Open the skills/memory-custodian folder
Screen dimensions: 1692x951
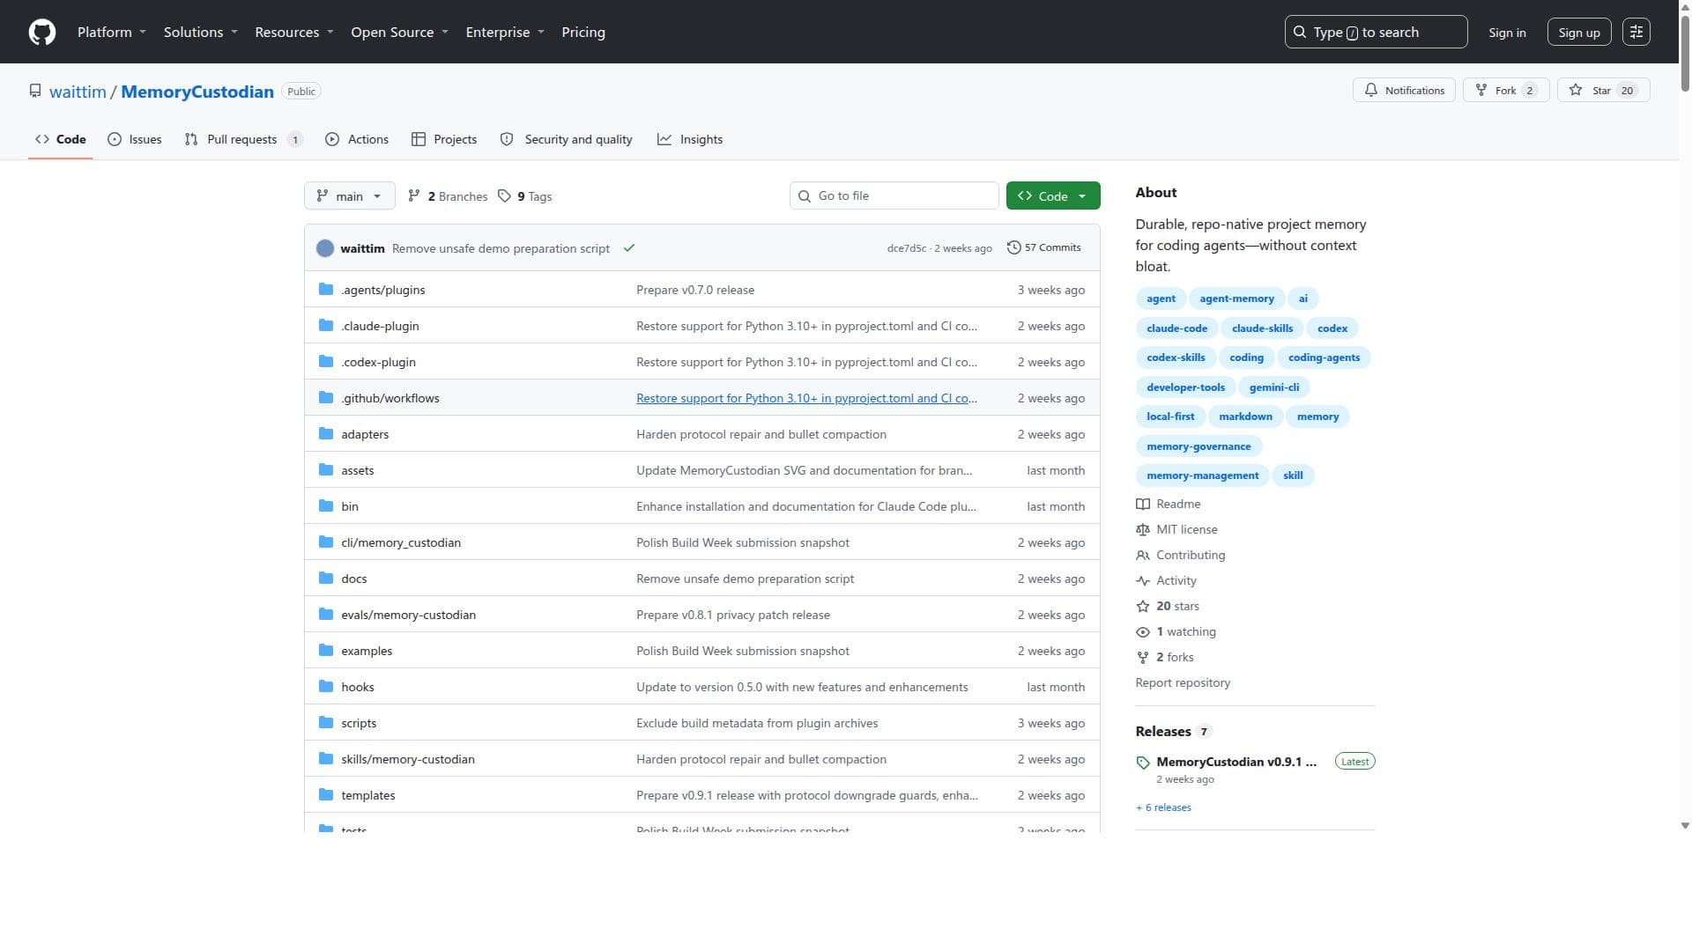tap(408, 759)
